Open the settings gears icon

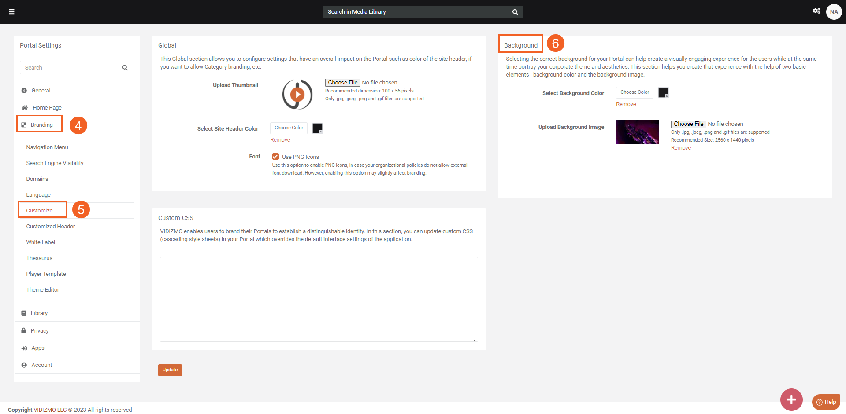coord(816,11)
